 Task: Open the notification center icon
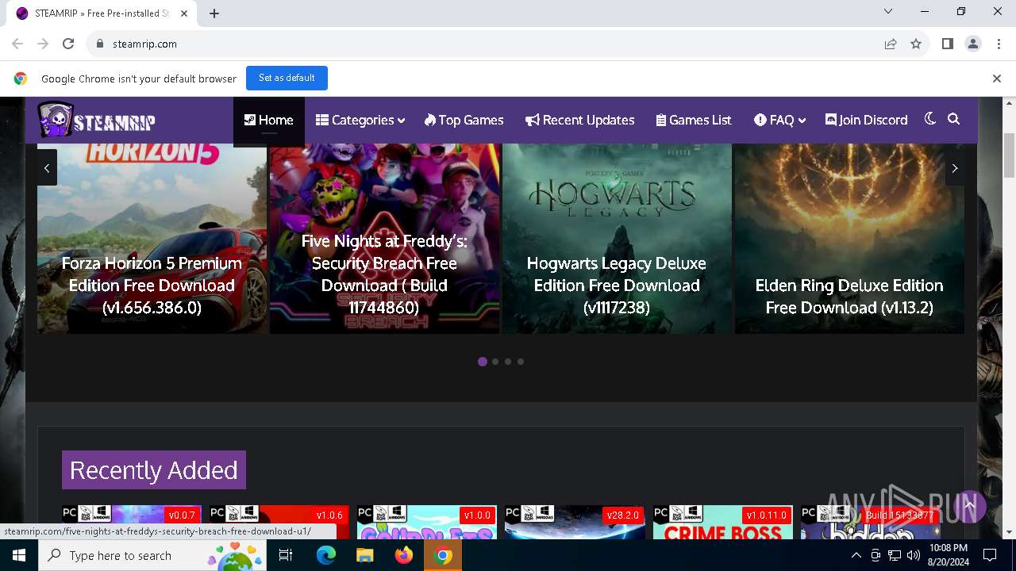click(990, 555)
